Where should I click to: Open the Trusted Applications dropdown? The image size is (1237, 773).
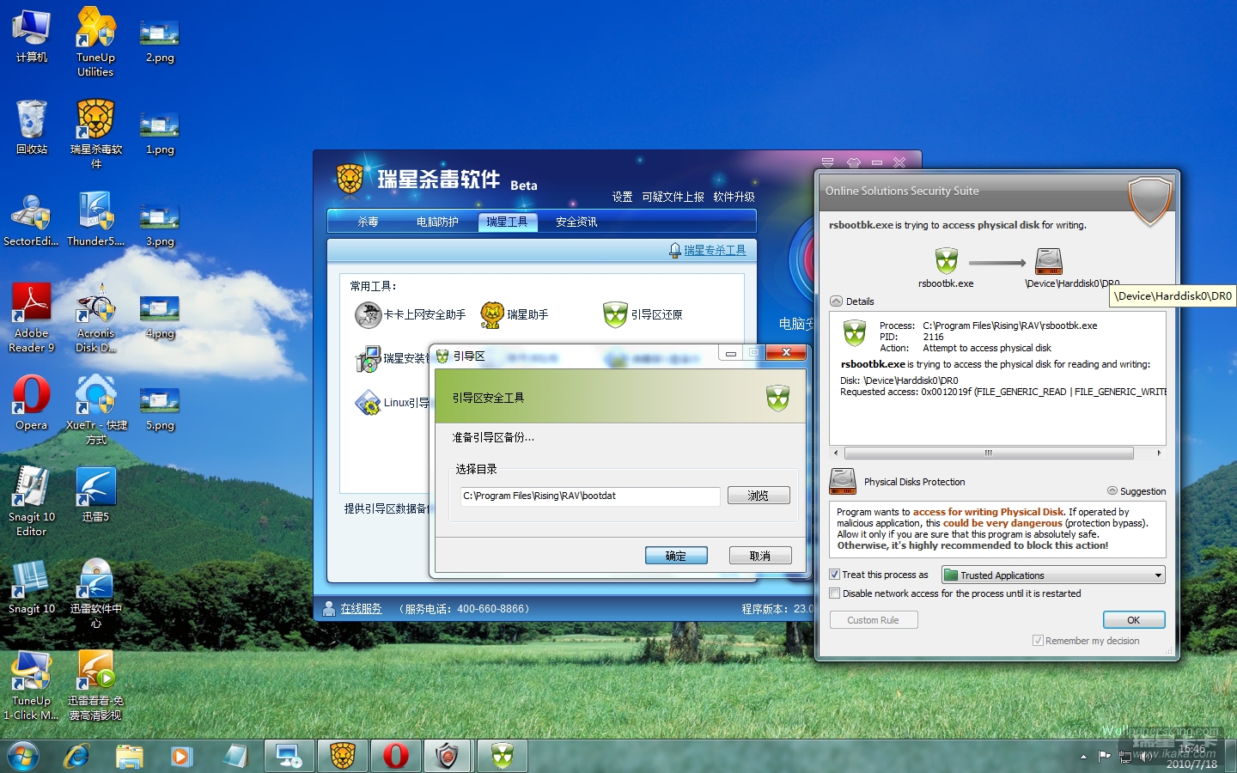[1053, 575]
